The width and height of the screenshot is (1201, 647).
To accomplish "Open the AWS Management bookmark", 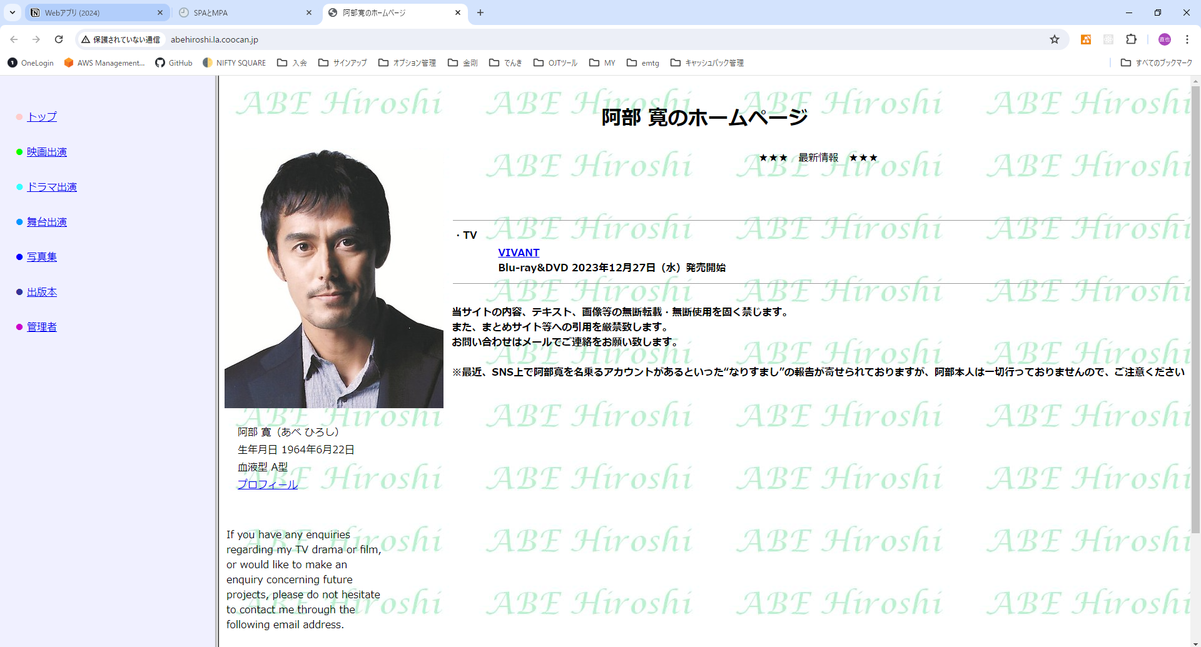I will click(x=104, y=63).
